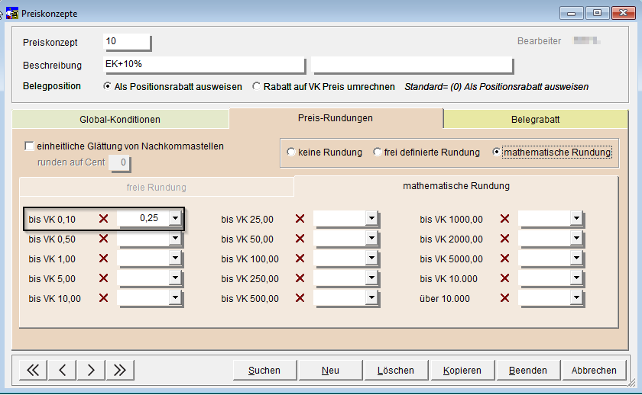
Task: Click the Beschreibung field containing EK+10%
Action: point(204,65)
